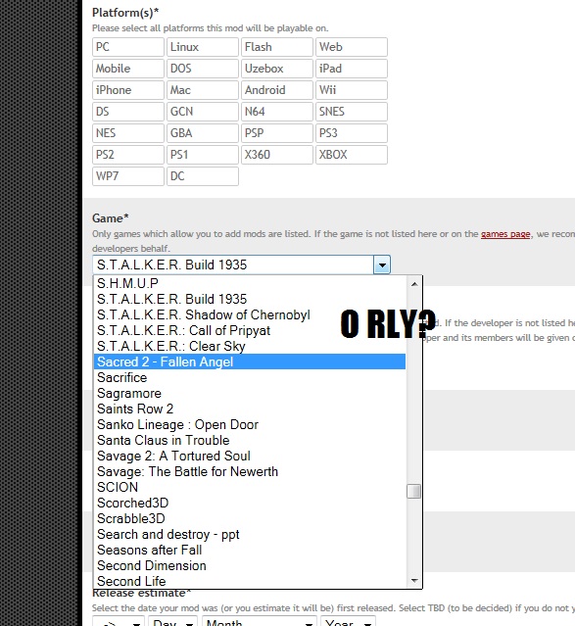This screenshot has height=626, width=575.
Task: Pick the DC platform
Action: point(203,176)
